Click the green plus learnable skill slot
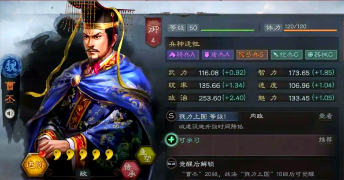The width and height of the screenshot is (344, 180). point(171,140)
